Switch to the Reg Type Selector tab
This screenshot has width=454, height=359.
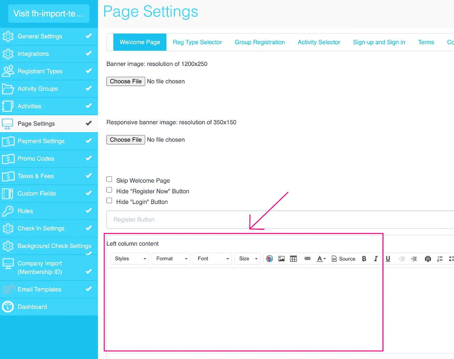[198, 42]
